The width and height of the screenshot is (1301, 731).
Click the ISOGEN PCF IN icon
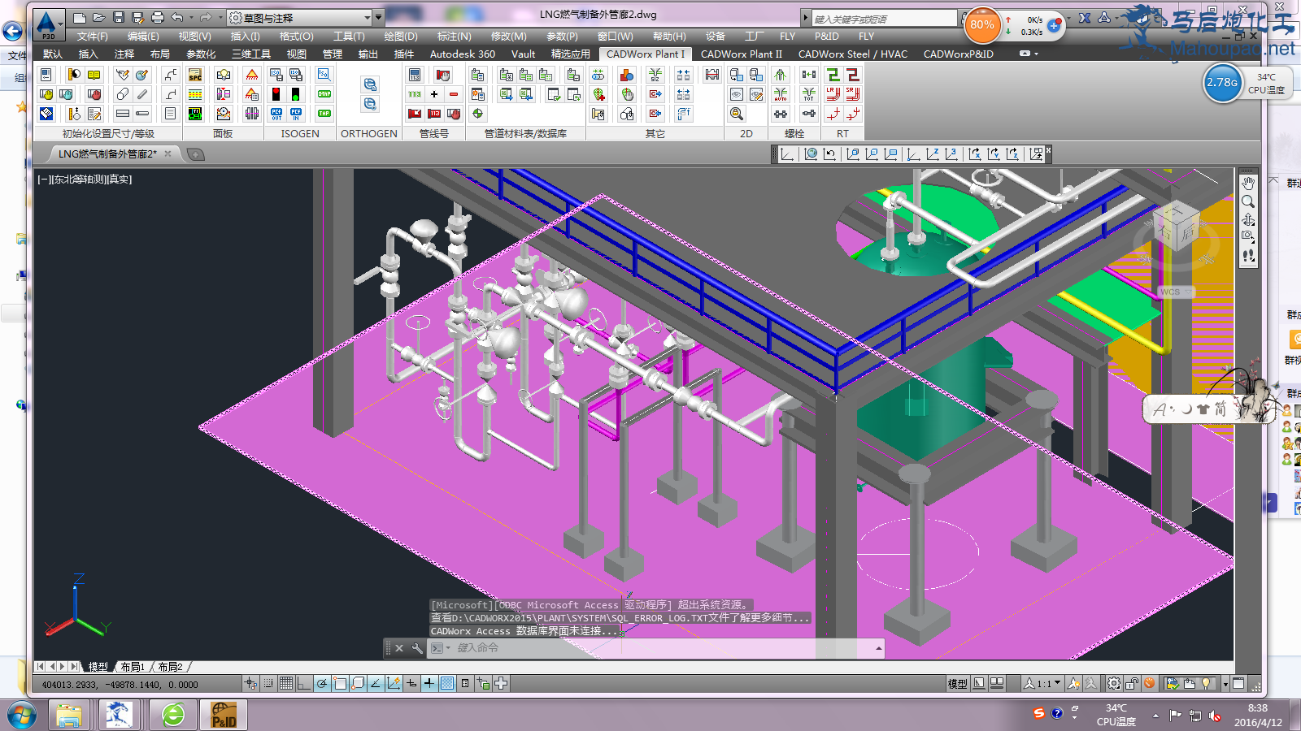pos(296,114)
